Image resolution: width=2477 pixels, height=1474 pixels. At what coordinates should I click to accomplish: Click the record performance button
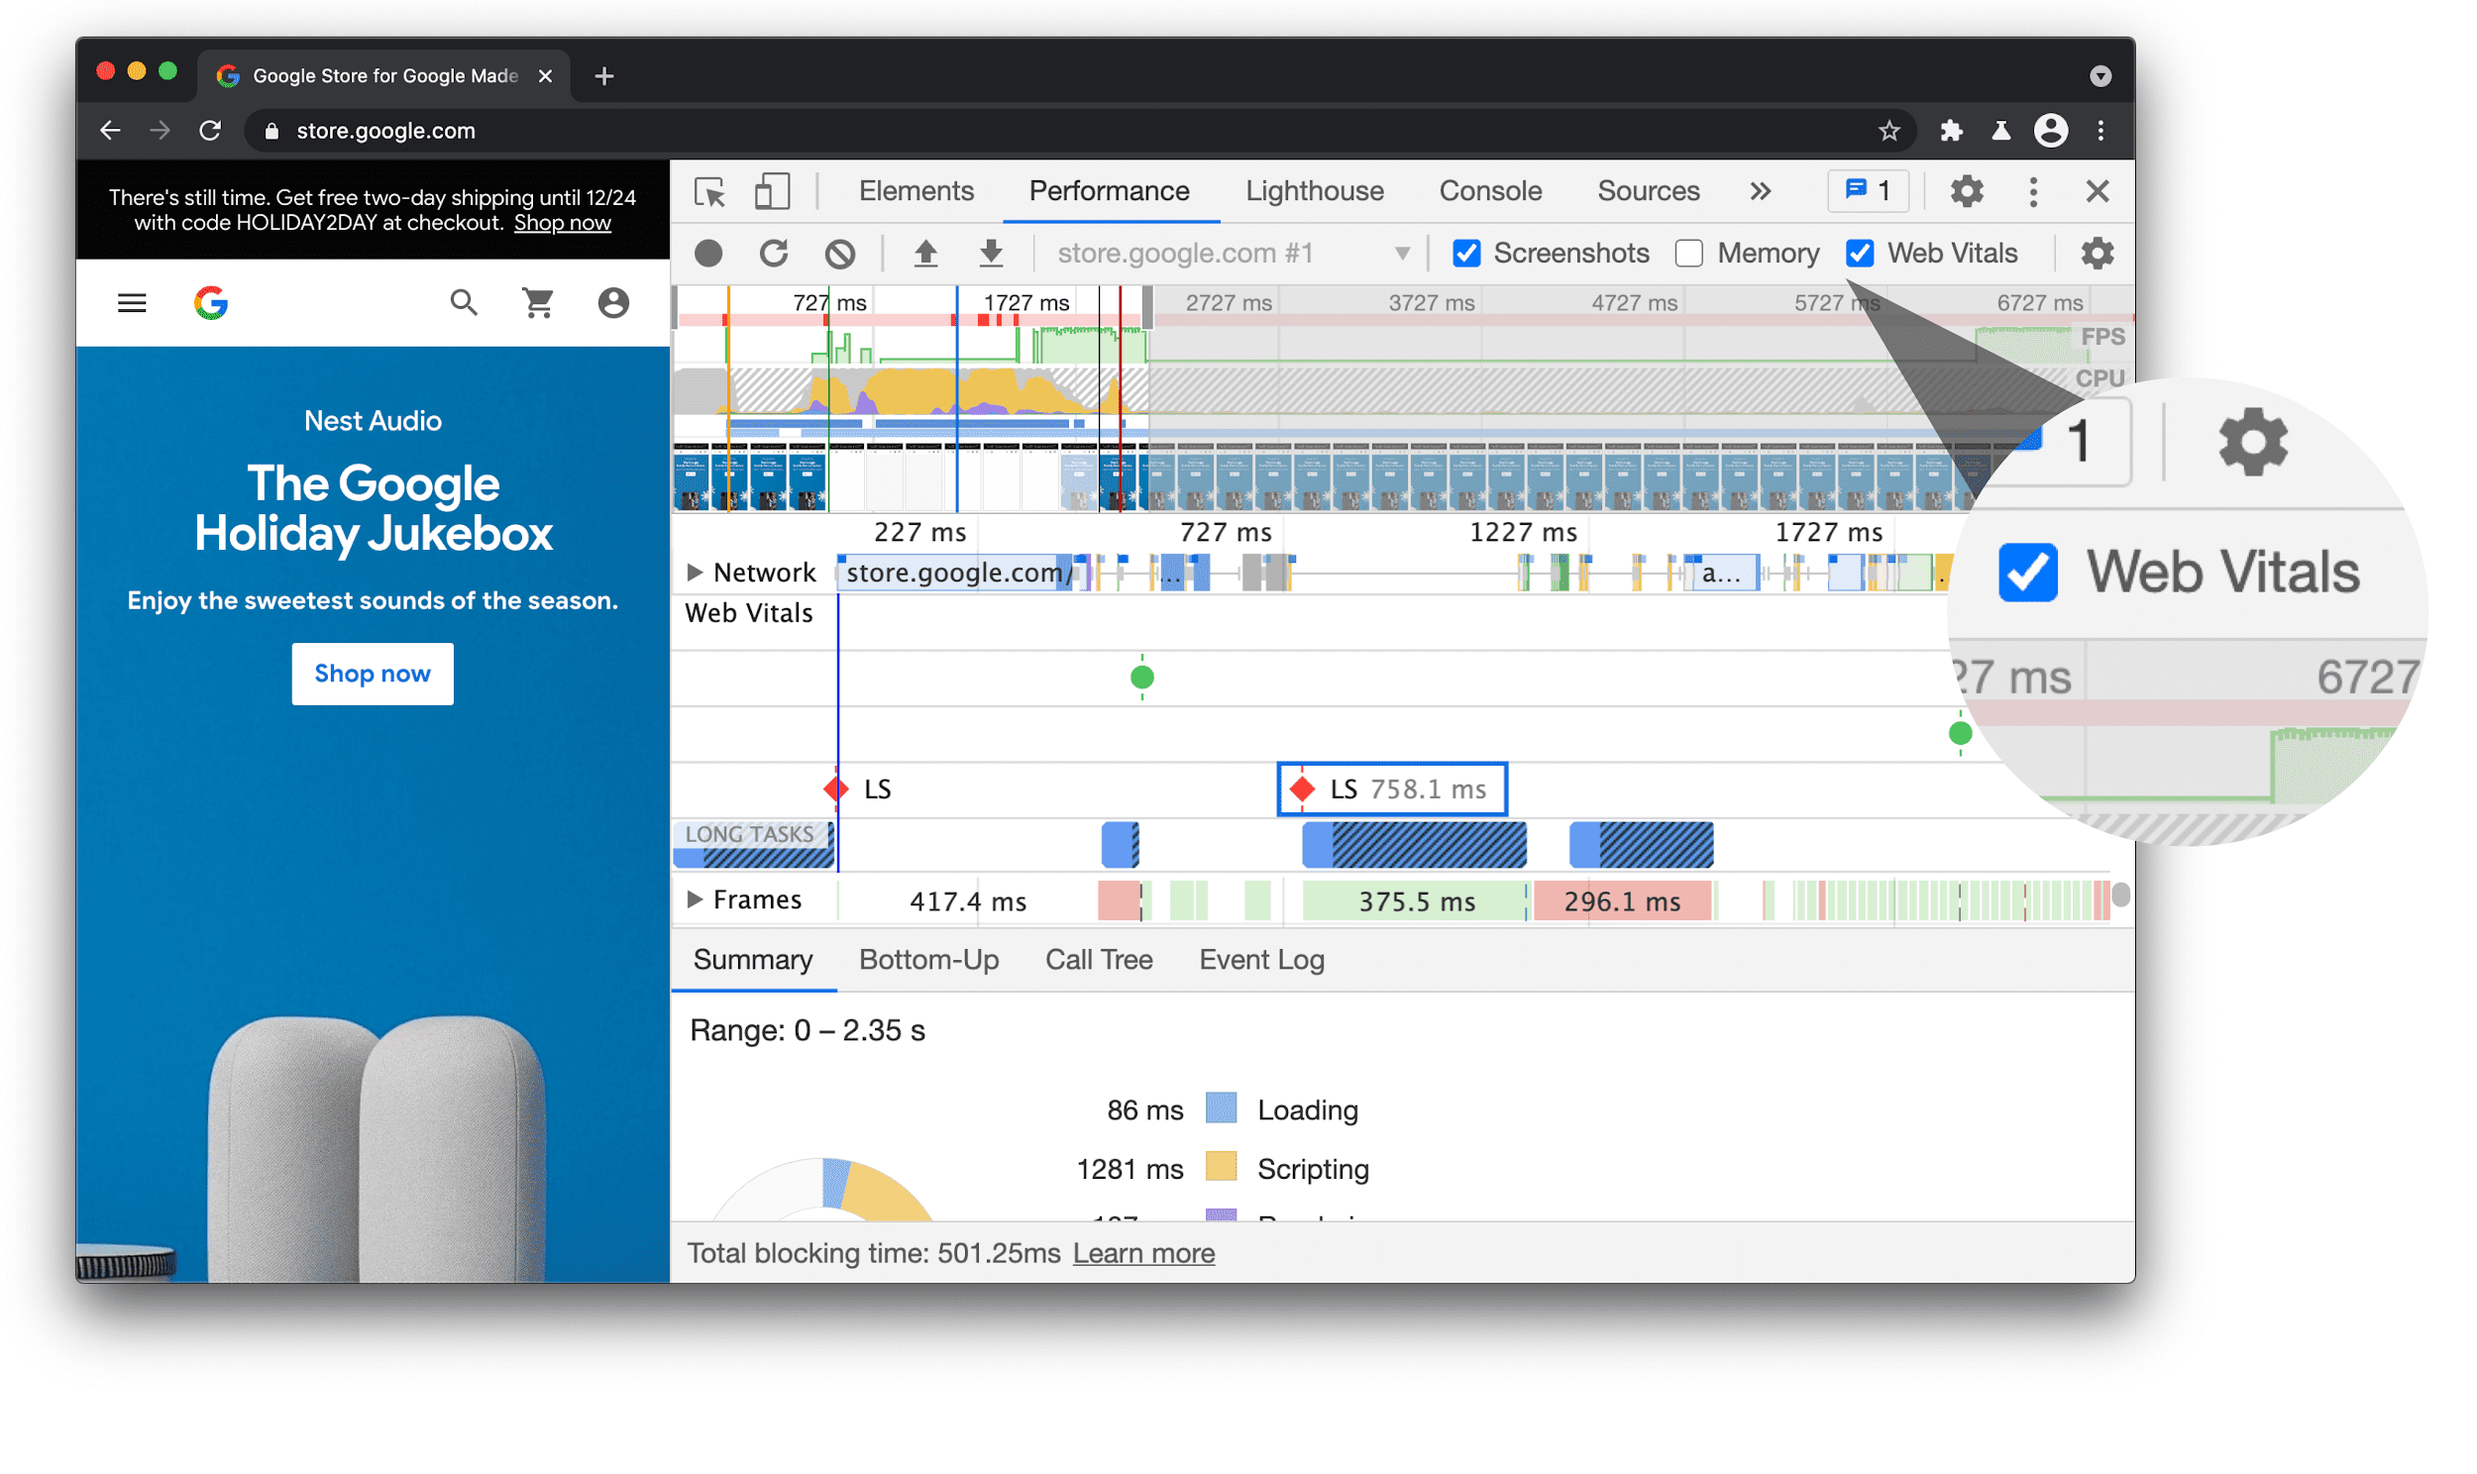(708, 251)
